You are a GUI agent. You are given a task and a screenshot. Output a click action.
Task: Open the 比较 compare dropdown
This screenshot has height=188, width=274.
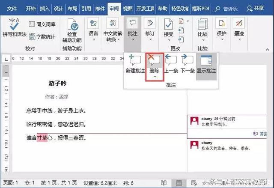(x=203, y=30)
